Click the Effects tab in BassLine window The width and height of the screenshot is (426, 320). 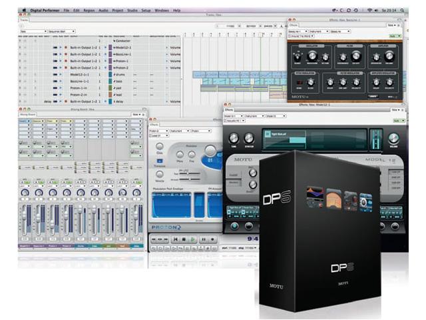click(x=293, y=25)
